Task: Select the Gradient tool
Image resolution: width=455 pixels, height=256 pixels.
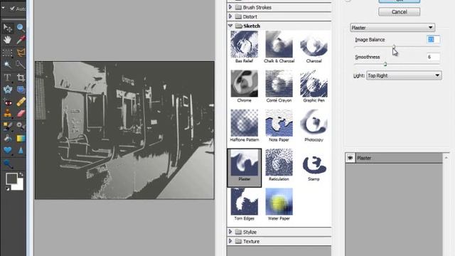Action: [21, 139]
